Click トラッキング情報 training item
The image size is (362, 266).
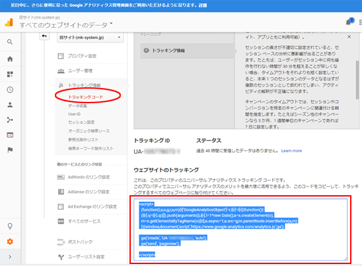(x=188, y=50)
